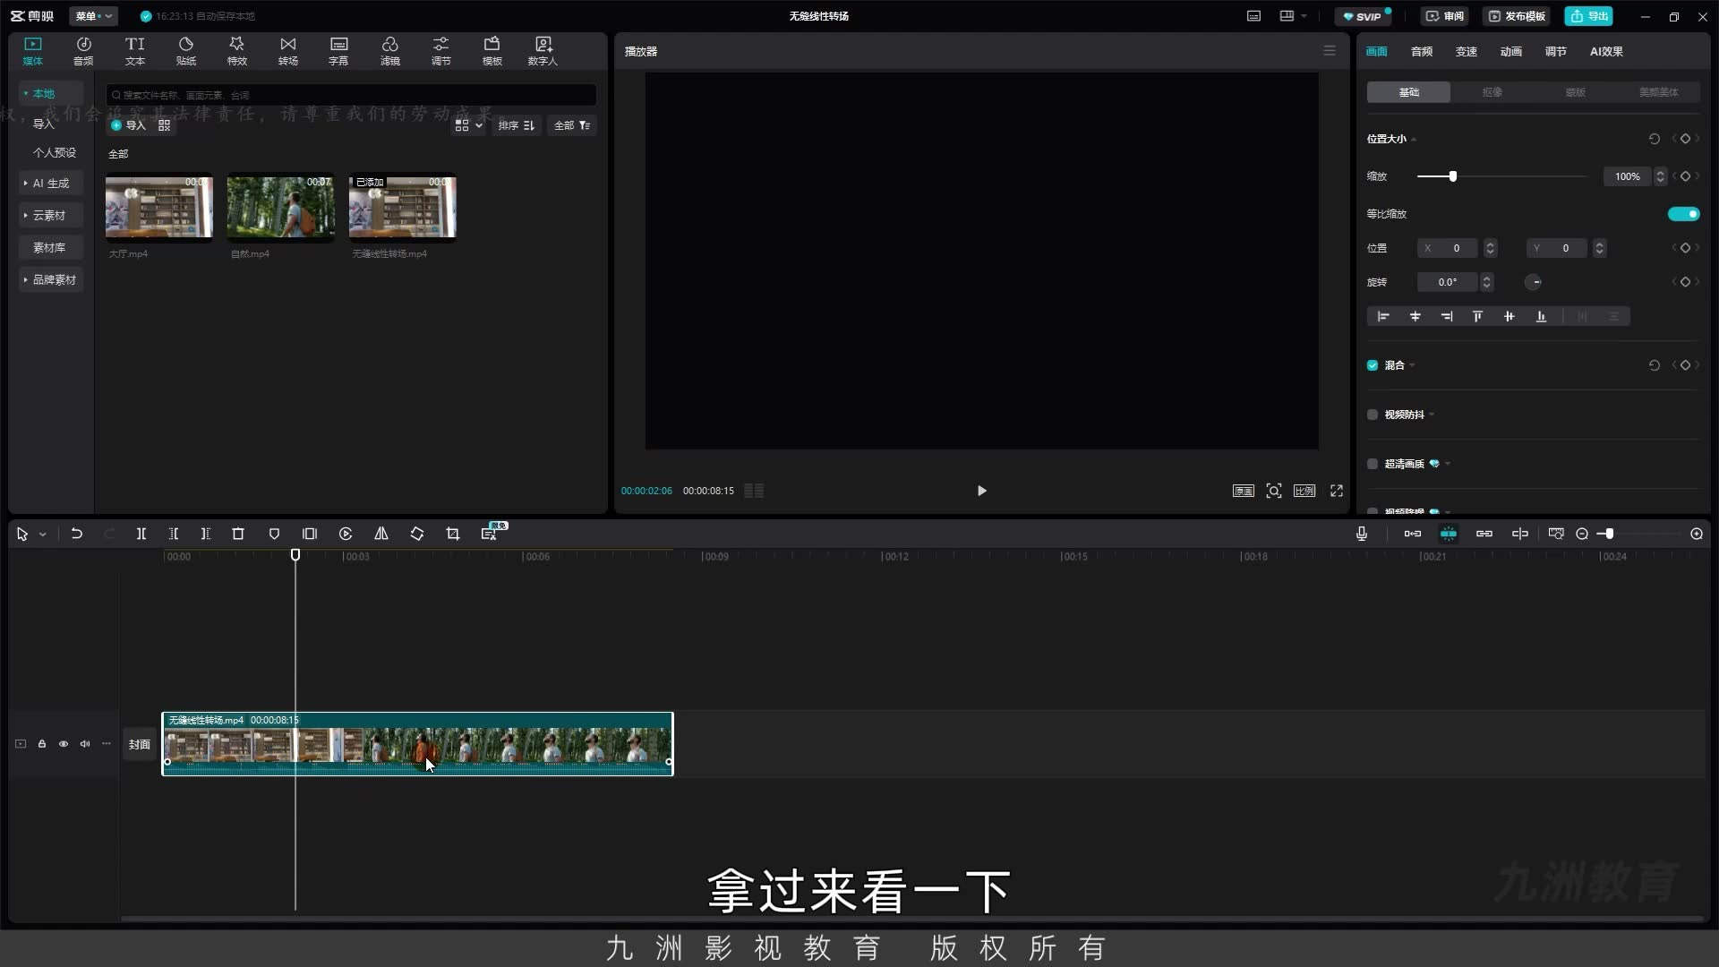Image resolution: width=1719 pixels, height=967 pixels.
Task: Click the timeline zoom slider handle
Action: 1609,534
